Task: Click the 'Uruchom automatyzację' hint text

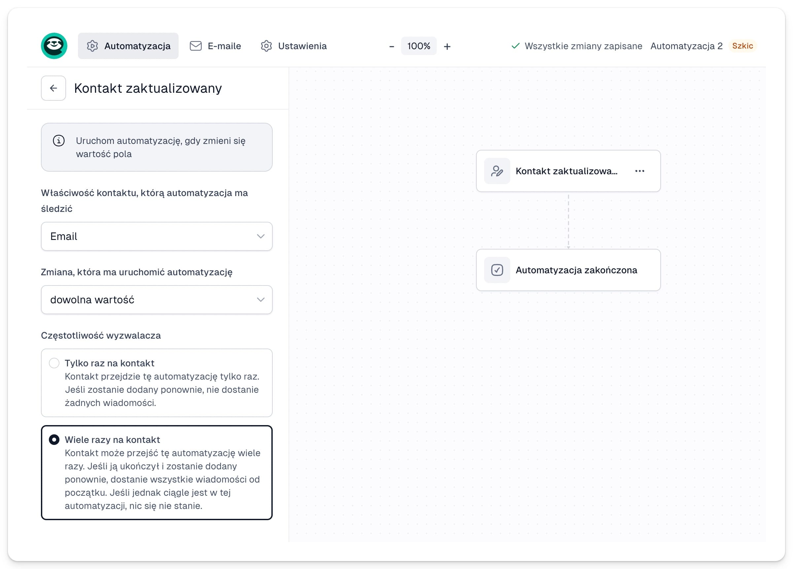Action: [160, 147]
